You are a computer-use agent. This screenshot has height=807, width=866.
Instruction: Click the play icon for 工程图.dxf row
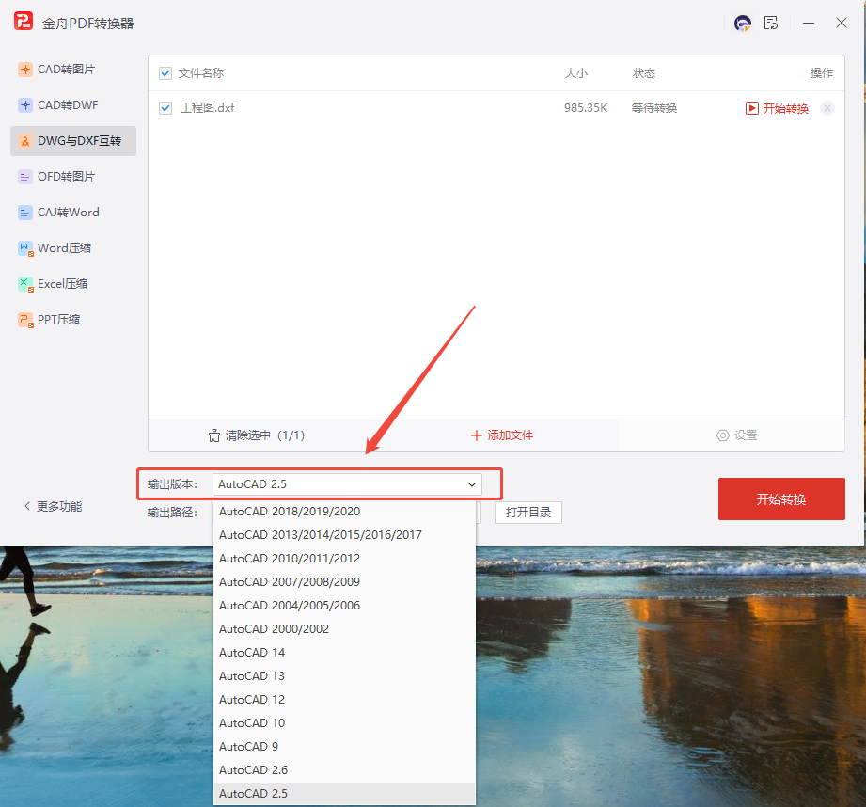(751, 108)
